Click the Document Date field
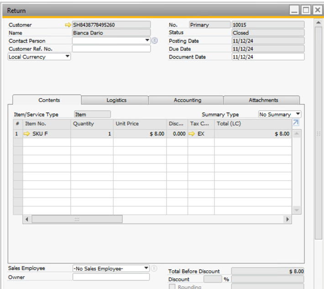Viewport: 324px width, 289px height. 268,57
